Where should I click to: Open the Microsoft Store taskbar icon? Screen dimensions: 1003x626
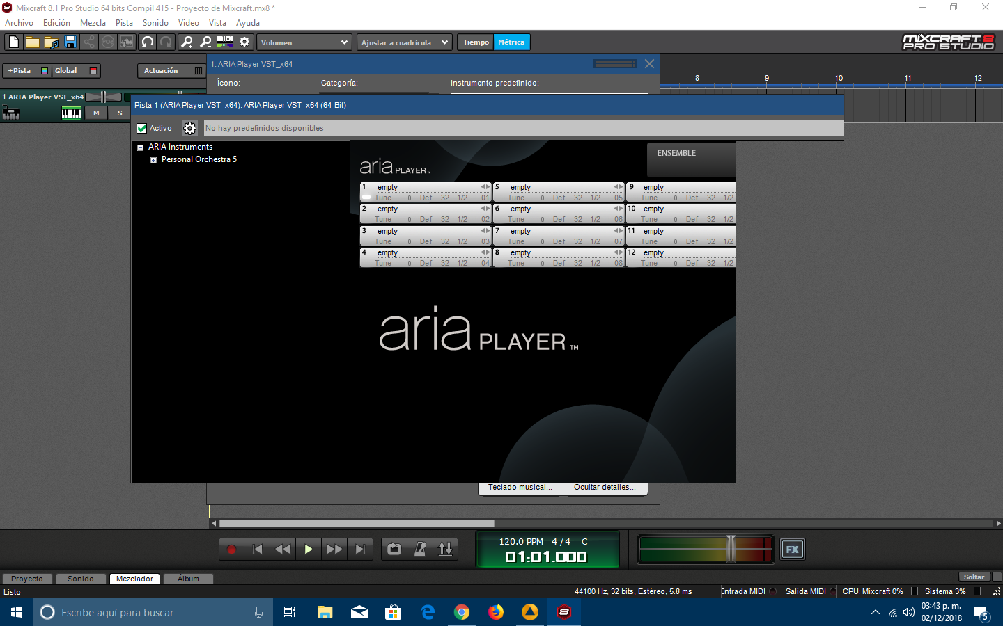(394, 612)
